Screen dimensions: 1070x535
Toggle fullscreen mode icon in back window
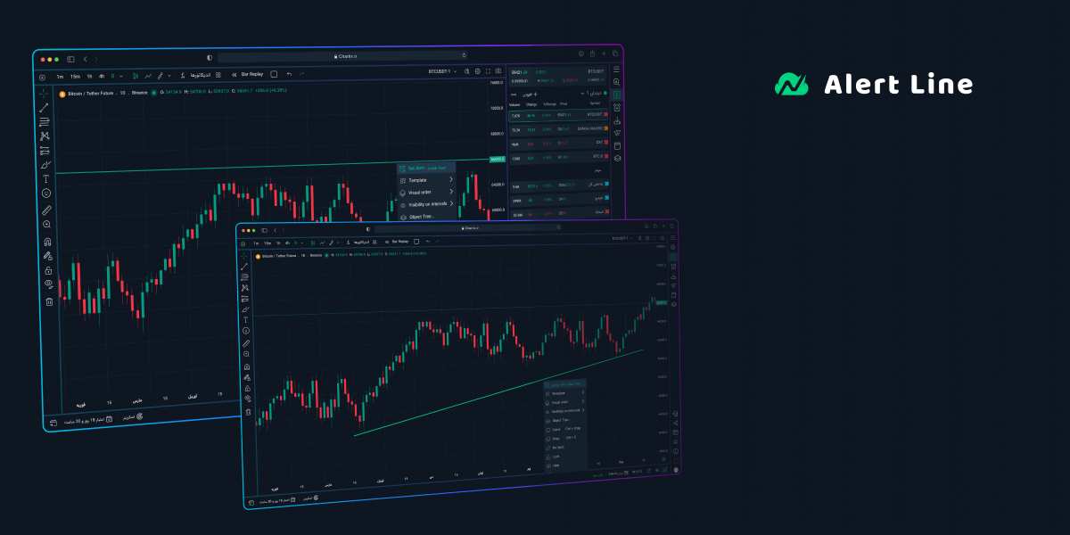(x=488, y=71)
